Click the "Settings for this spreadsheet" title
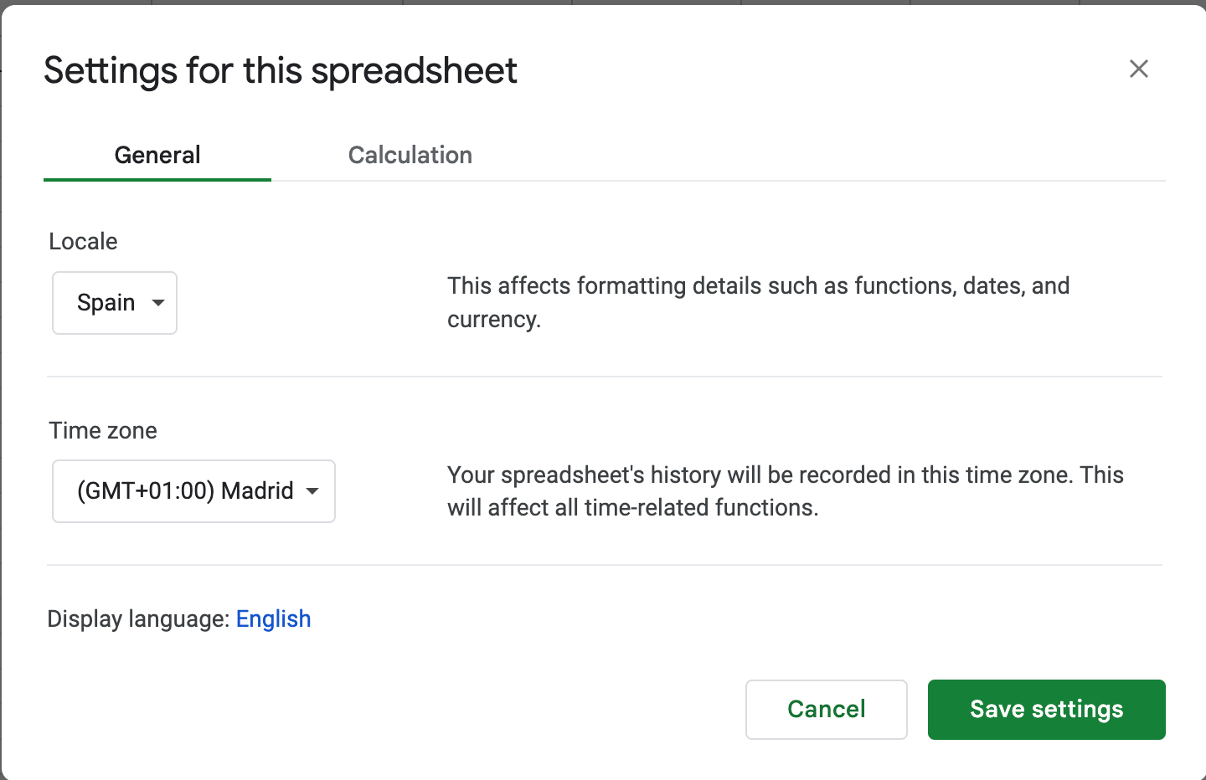 [281, 70]
